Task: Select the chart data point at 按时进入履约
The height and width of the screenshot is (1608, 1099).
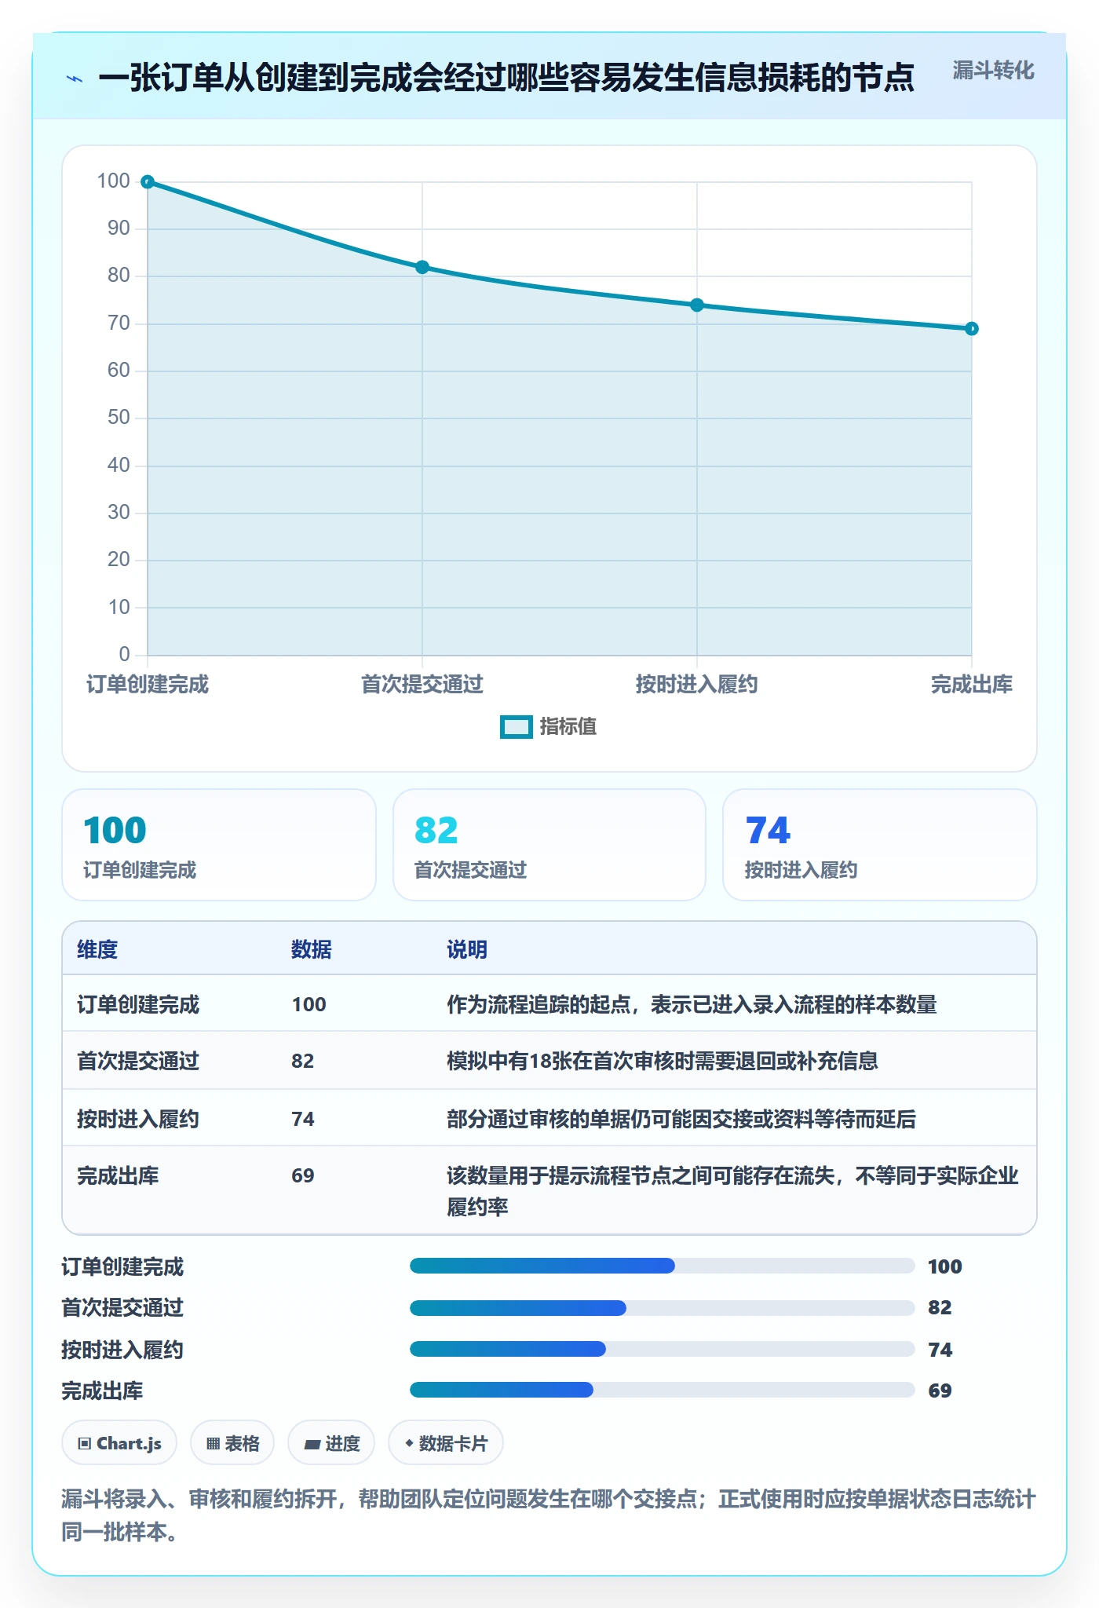Action: (697, 305)
